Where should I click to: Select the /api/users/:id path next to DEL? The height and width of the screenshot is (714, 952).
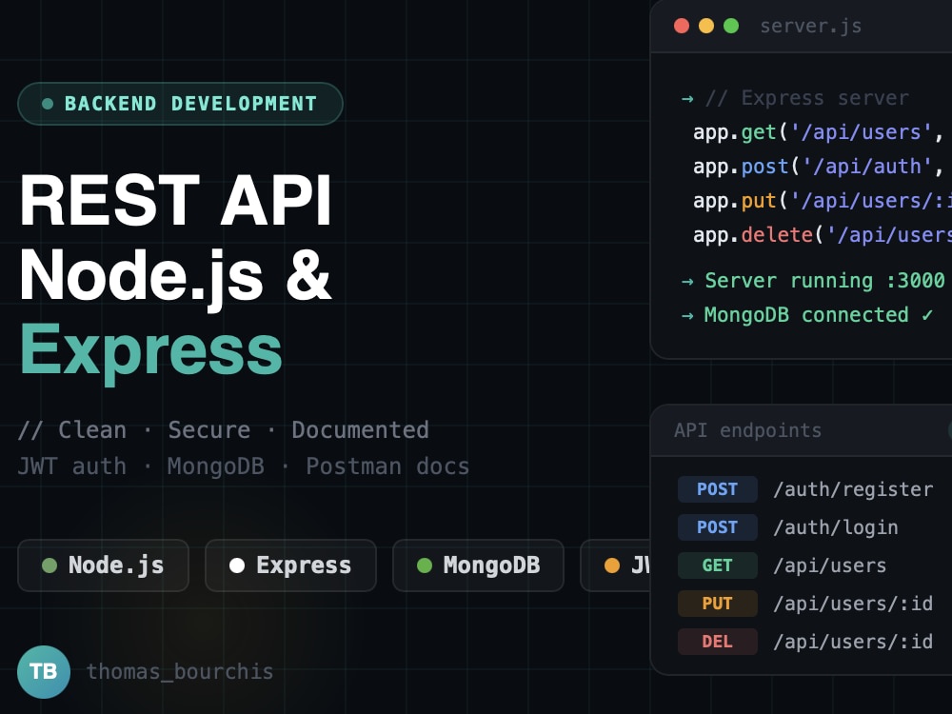point(853,642)
